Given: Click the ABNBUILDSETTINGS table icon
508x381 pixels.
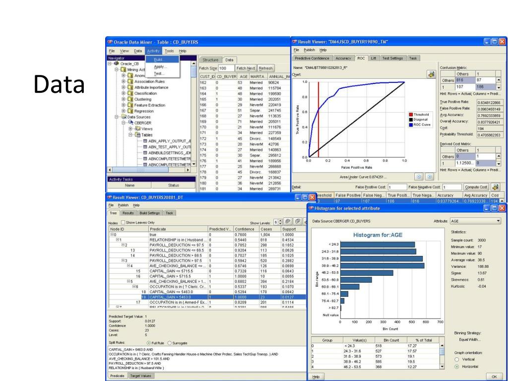Looking at the screenshot, I should pos(145,153).
